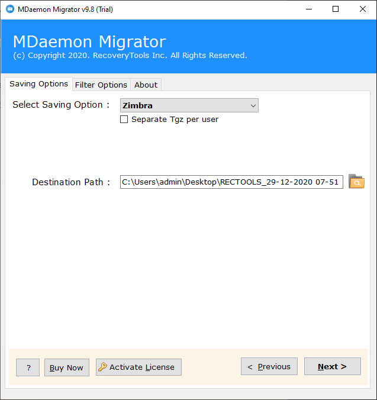Viewport: 377px width, 400px height.
Task: Open the Select Saving Option dropdown
Action: [189, 105]
